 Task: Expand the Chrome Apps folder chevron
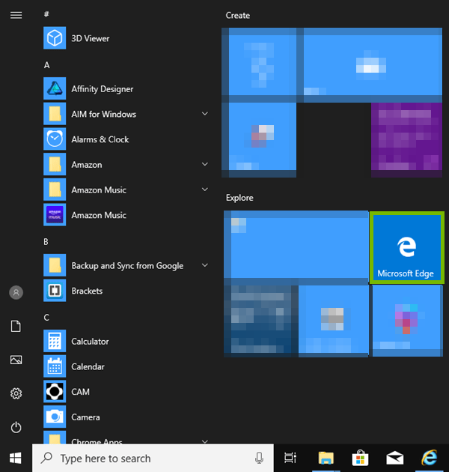(205, 441)
